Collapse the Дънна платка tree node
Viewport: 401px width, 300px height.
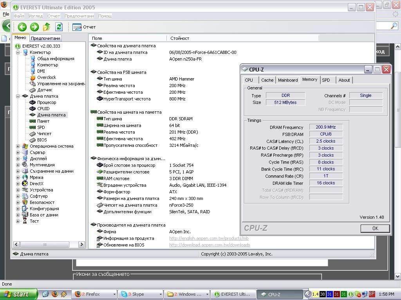click(x=18, y=96)
